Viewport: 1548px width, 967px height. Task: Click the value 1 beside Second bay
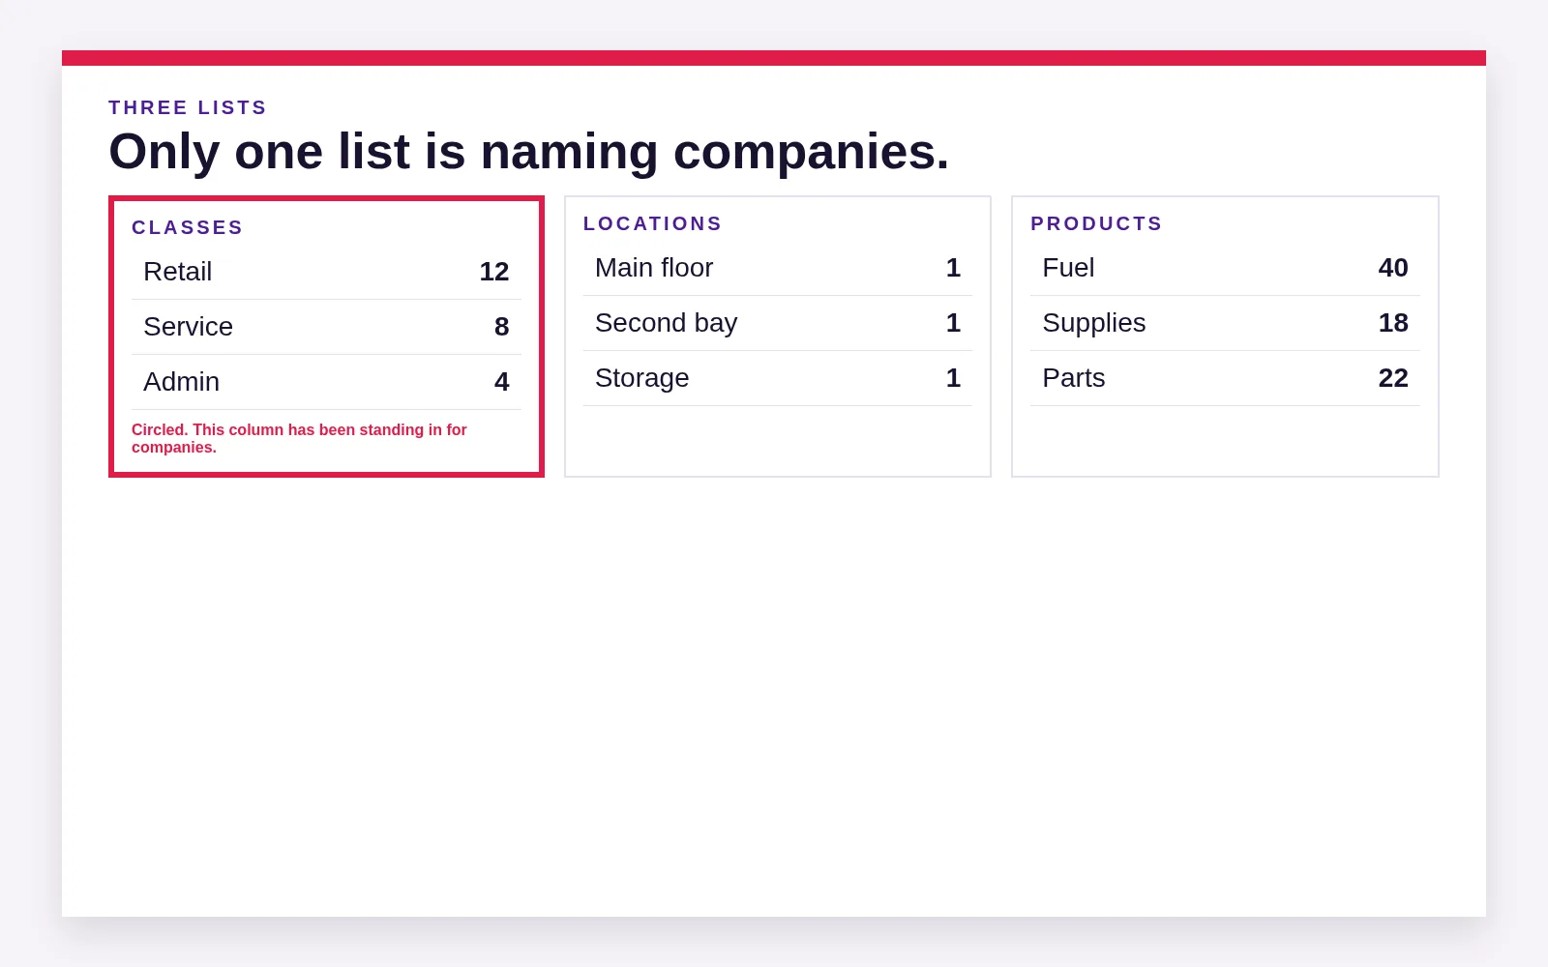953,323
